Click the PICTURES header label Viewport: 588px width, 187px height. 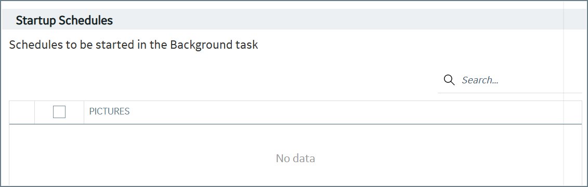click(109, 111)
